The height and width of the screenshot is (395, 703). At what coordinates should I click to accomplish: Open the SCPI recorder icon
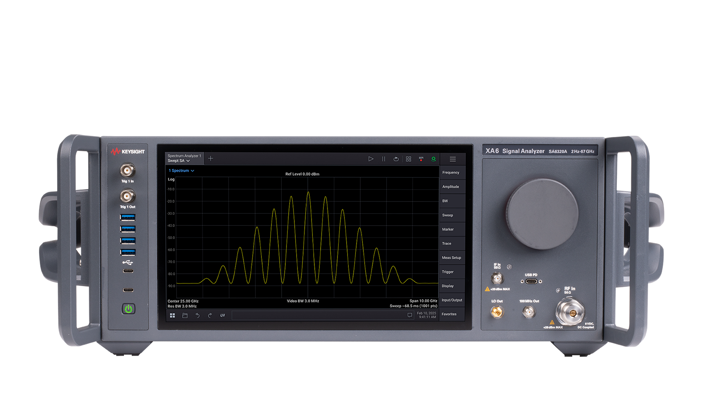tap(421, 159)
